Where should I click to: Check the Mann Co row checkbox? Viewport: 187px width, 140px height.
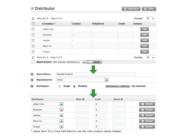tap(33, 46)
